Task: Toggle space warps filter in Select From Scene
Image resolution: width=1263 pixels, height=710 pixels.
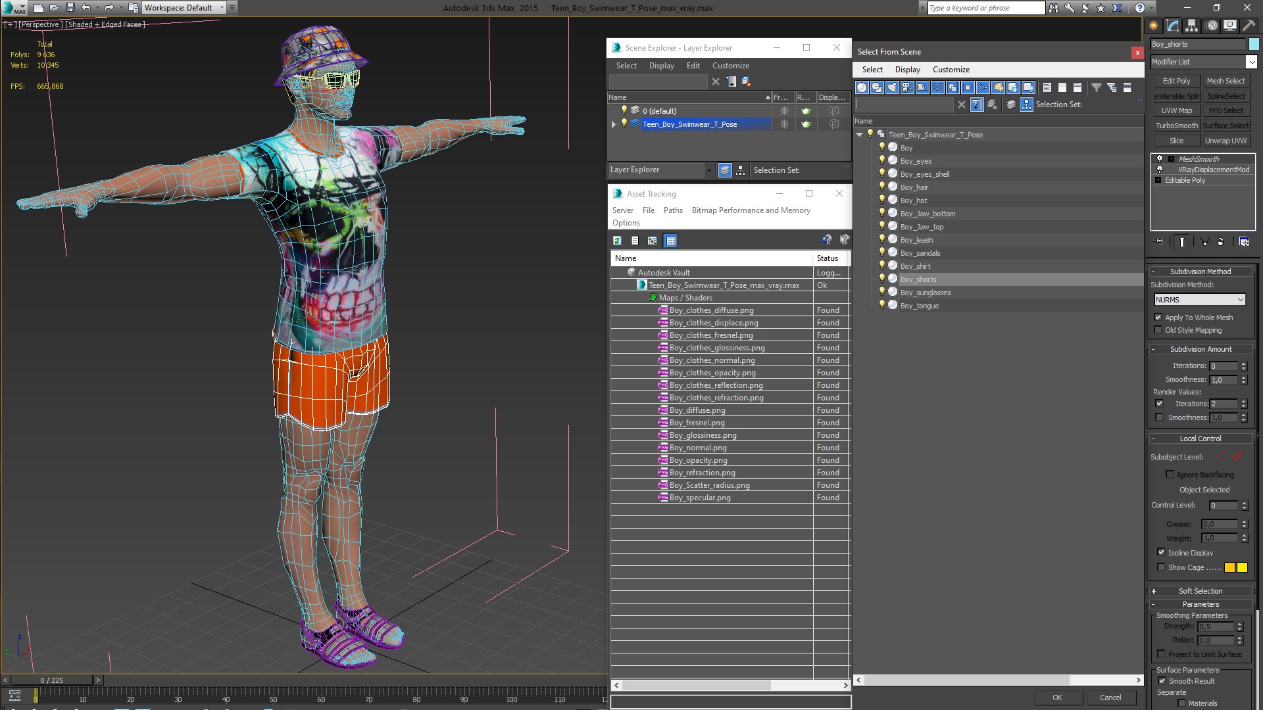Action: coord(937,87)
